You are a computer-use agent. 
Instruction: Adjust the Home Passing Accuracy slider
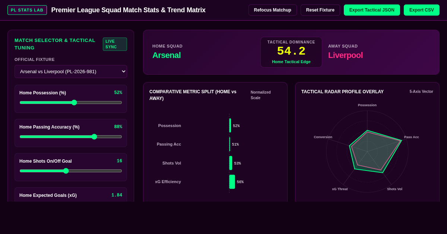pyautogui.click(x=71, y=137)
